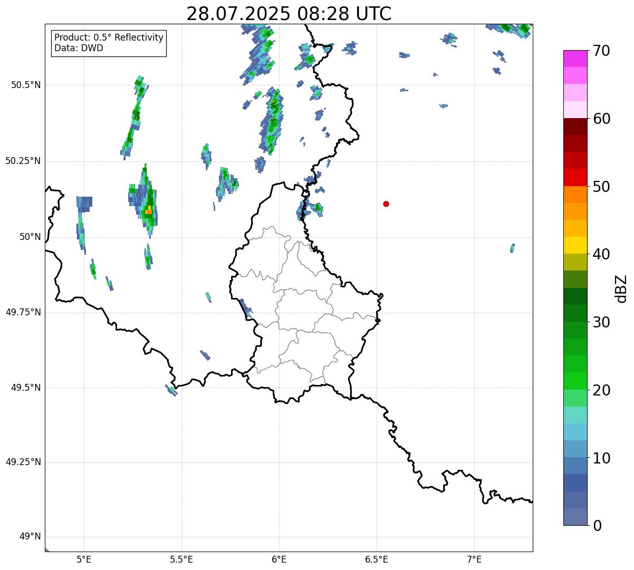Click the 50.25°N latitude label
This screenshot has height=570, width=634.
pos(23,161)
